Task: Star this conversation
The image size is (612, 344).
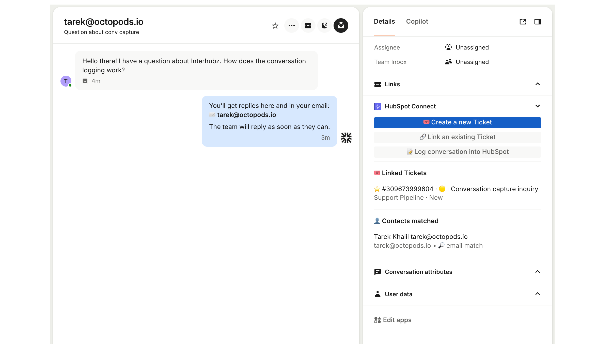Action: (275, 25)
